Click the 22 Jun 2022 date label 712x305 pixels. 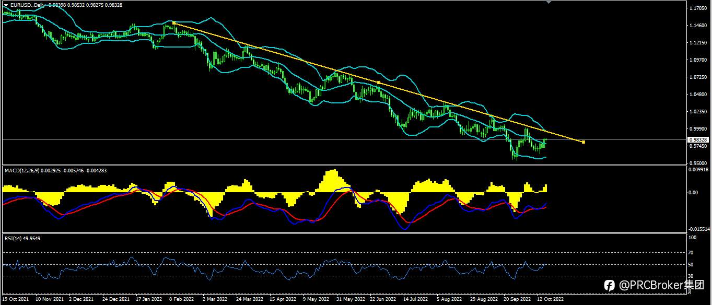383,300
